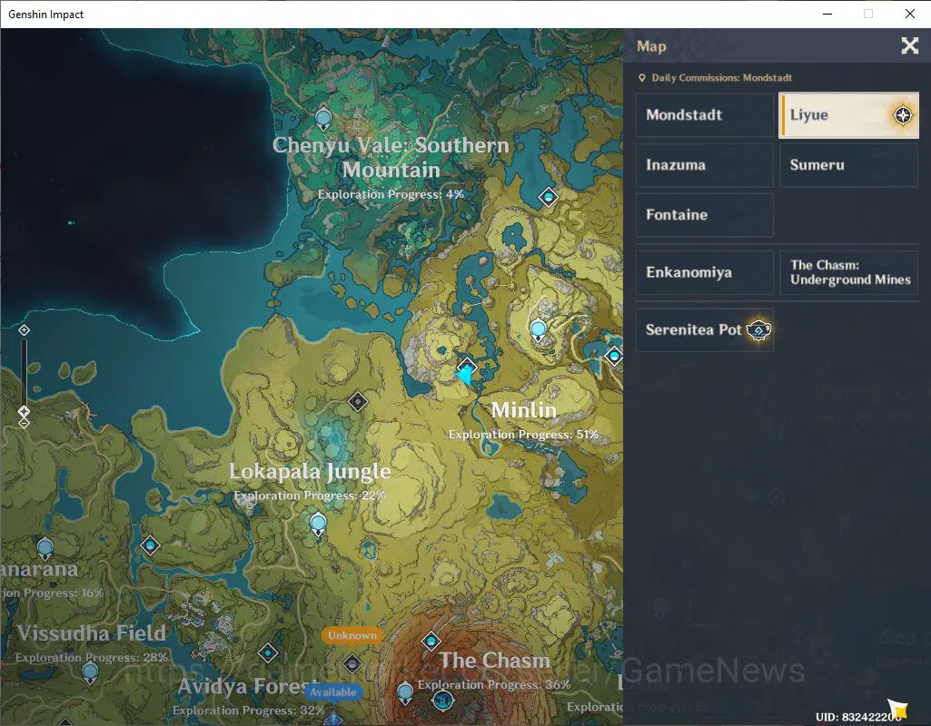Select the waypoint pin left of Chasm exploration progress
The image size is (931, 726).
pos(405,692)
